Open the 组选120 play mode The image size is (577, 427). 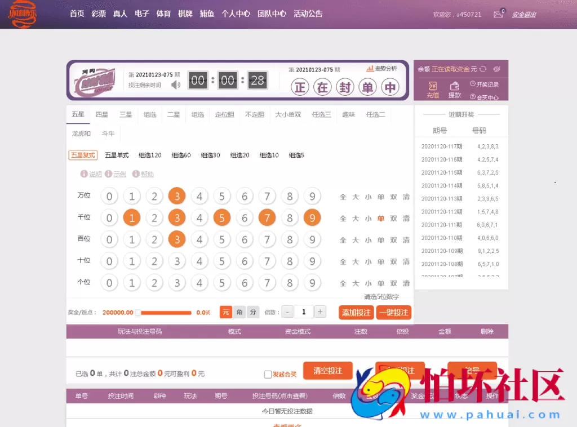(150, 155)
